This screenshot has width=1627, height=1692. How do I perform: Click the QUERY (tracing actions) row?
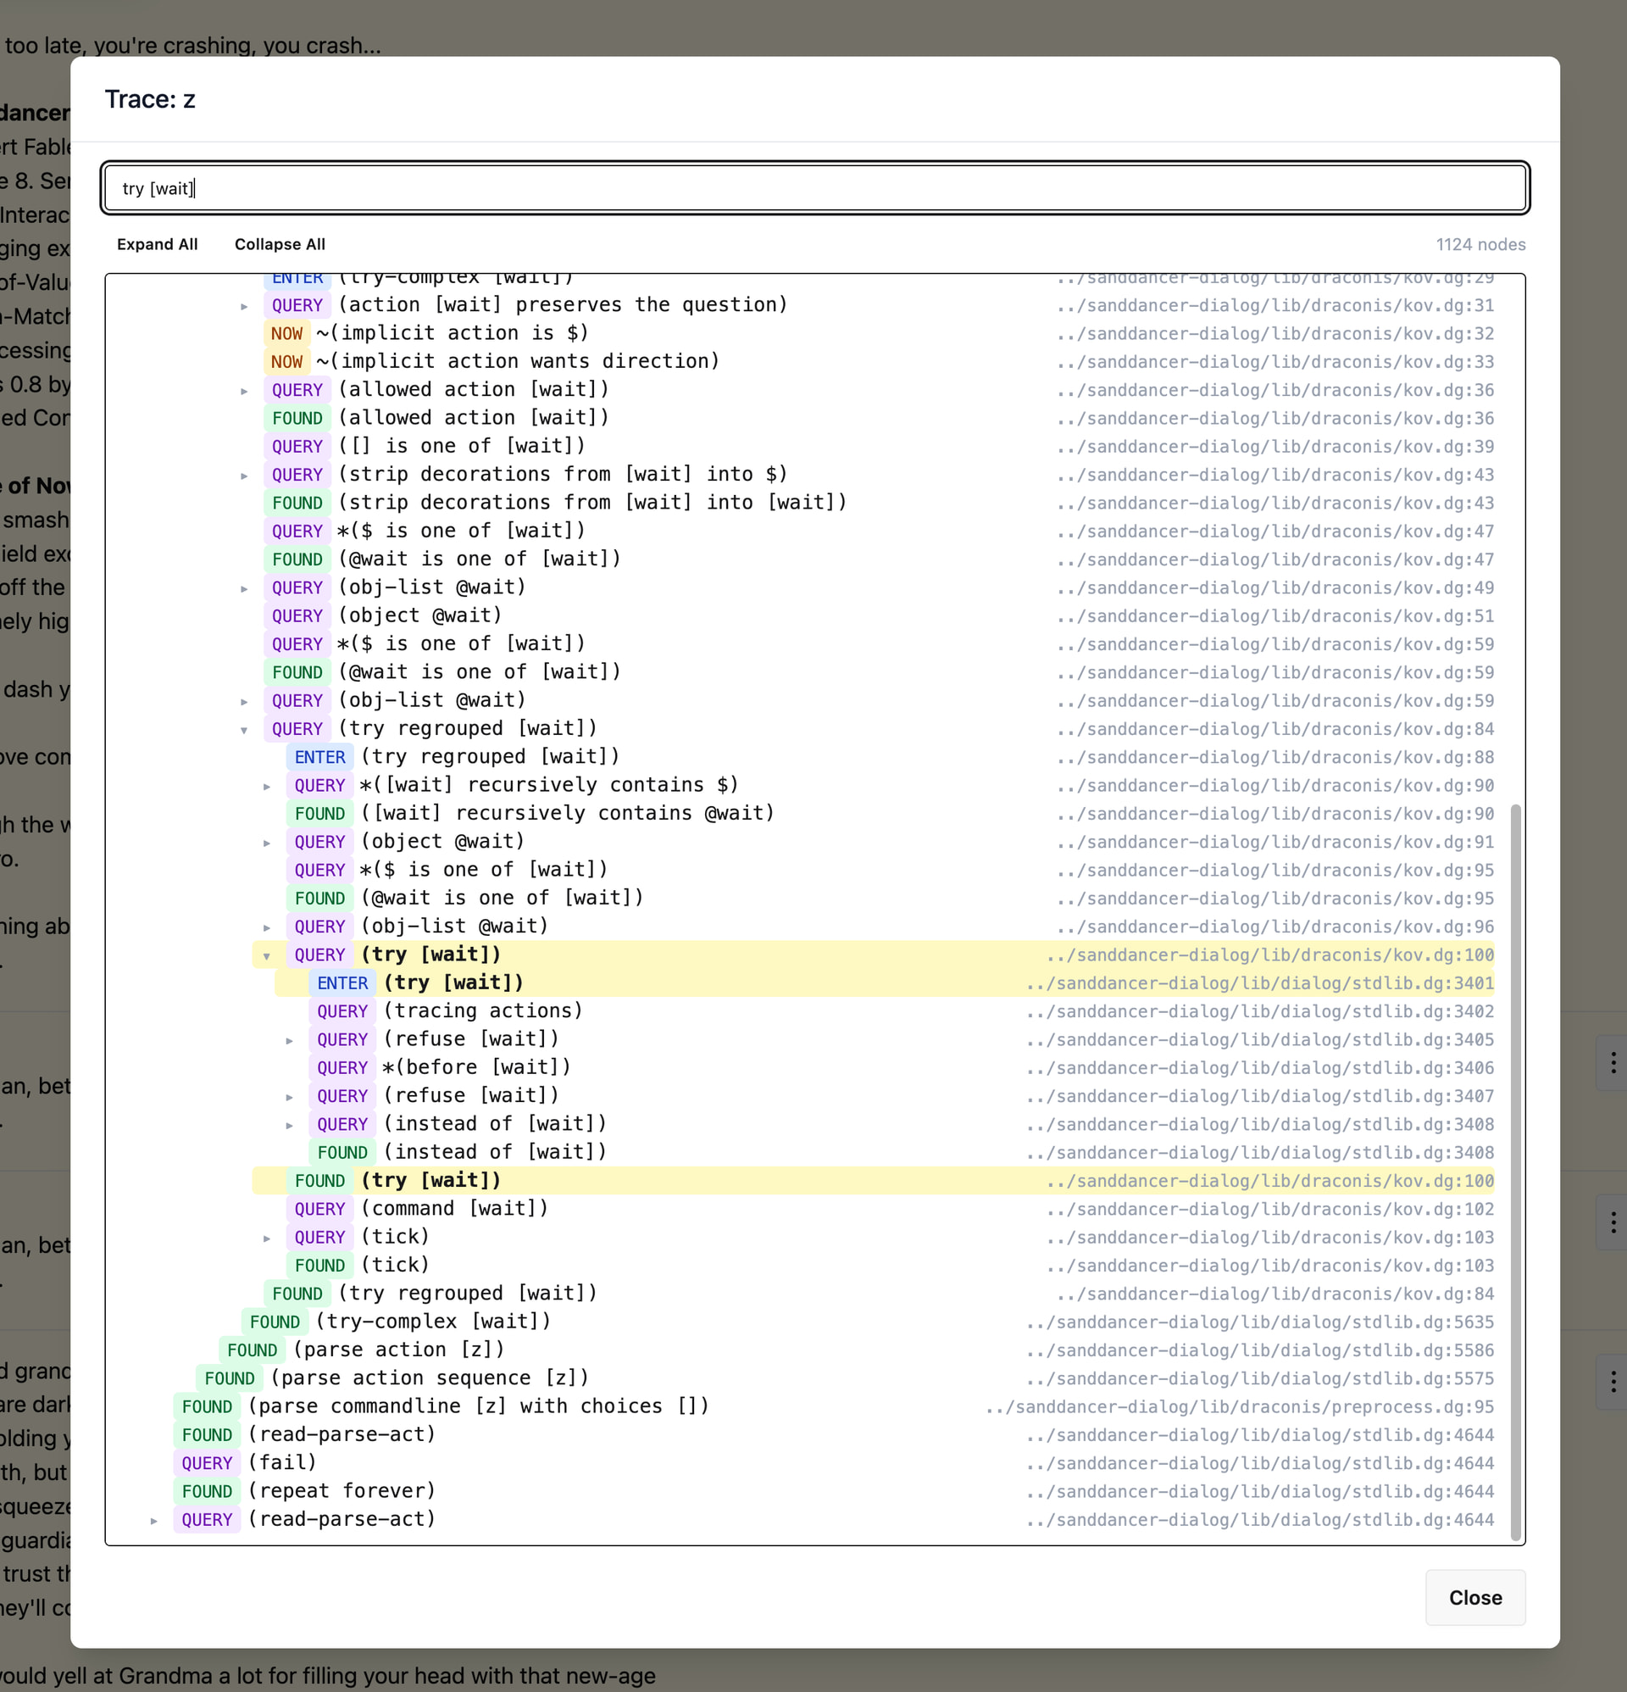(482, 1011)
